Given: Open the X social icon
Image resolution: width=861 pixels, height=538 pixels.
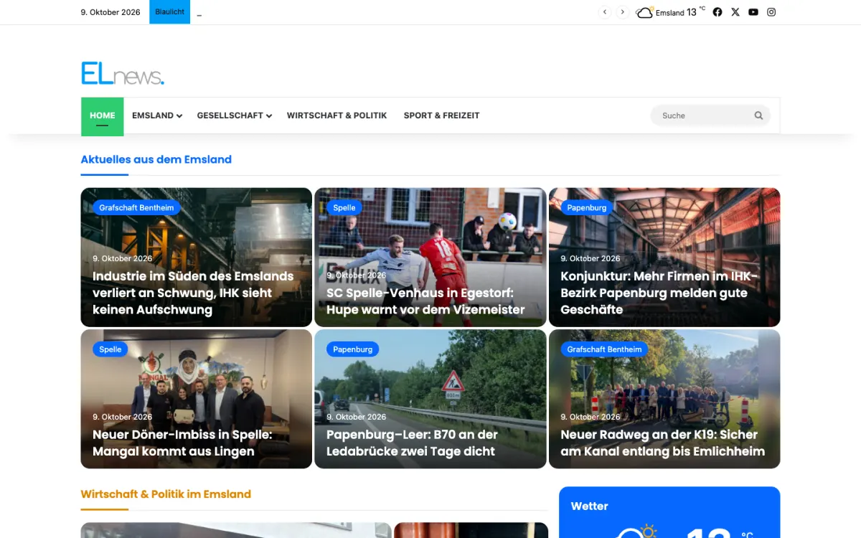Looking at the screenshot, I should click(x=735, y=12).
